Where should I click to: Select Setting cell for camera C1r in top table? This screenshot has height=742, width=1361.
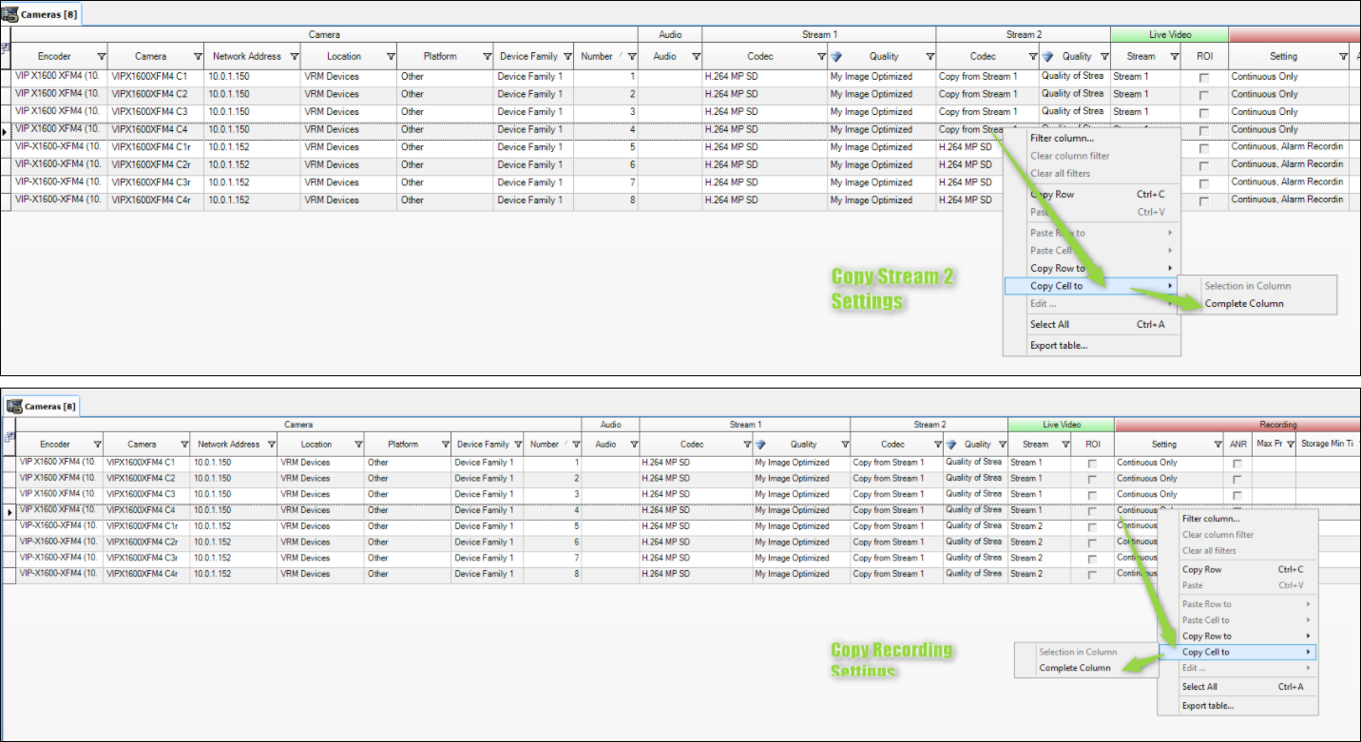(1287, 147)
